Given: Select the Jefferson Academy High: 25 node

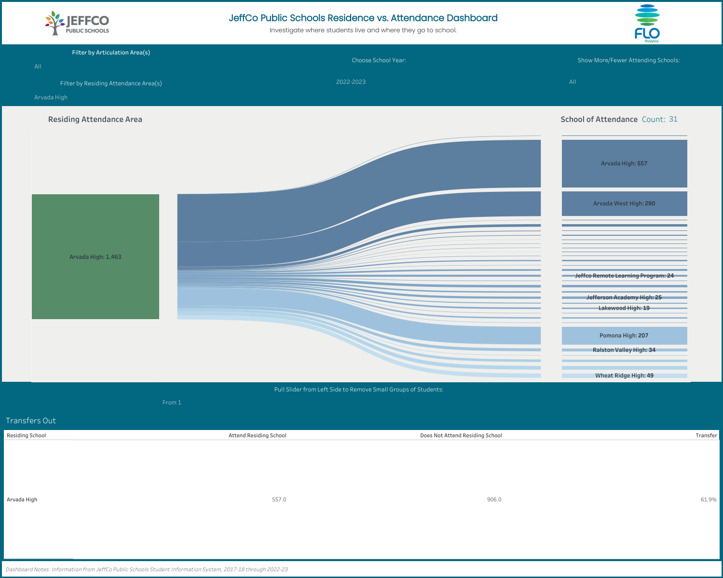Looking at the screenshot, I should [624, 298].
